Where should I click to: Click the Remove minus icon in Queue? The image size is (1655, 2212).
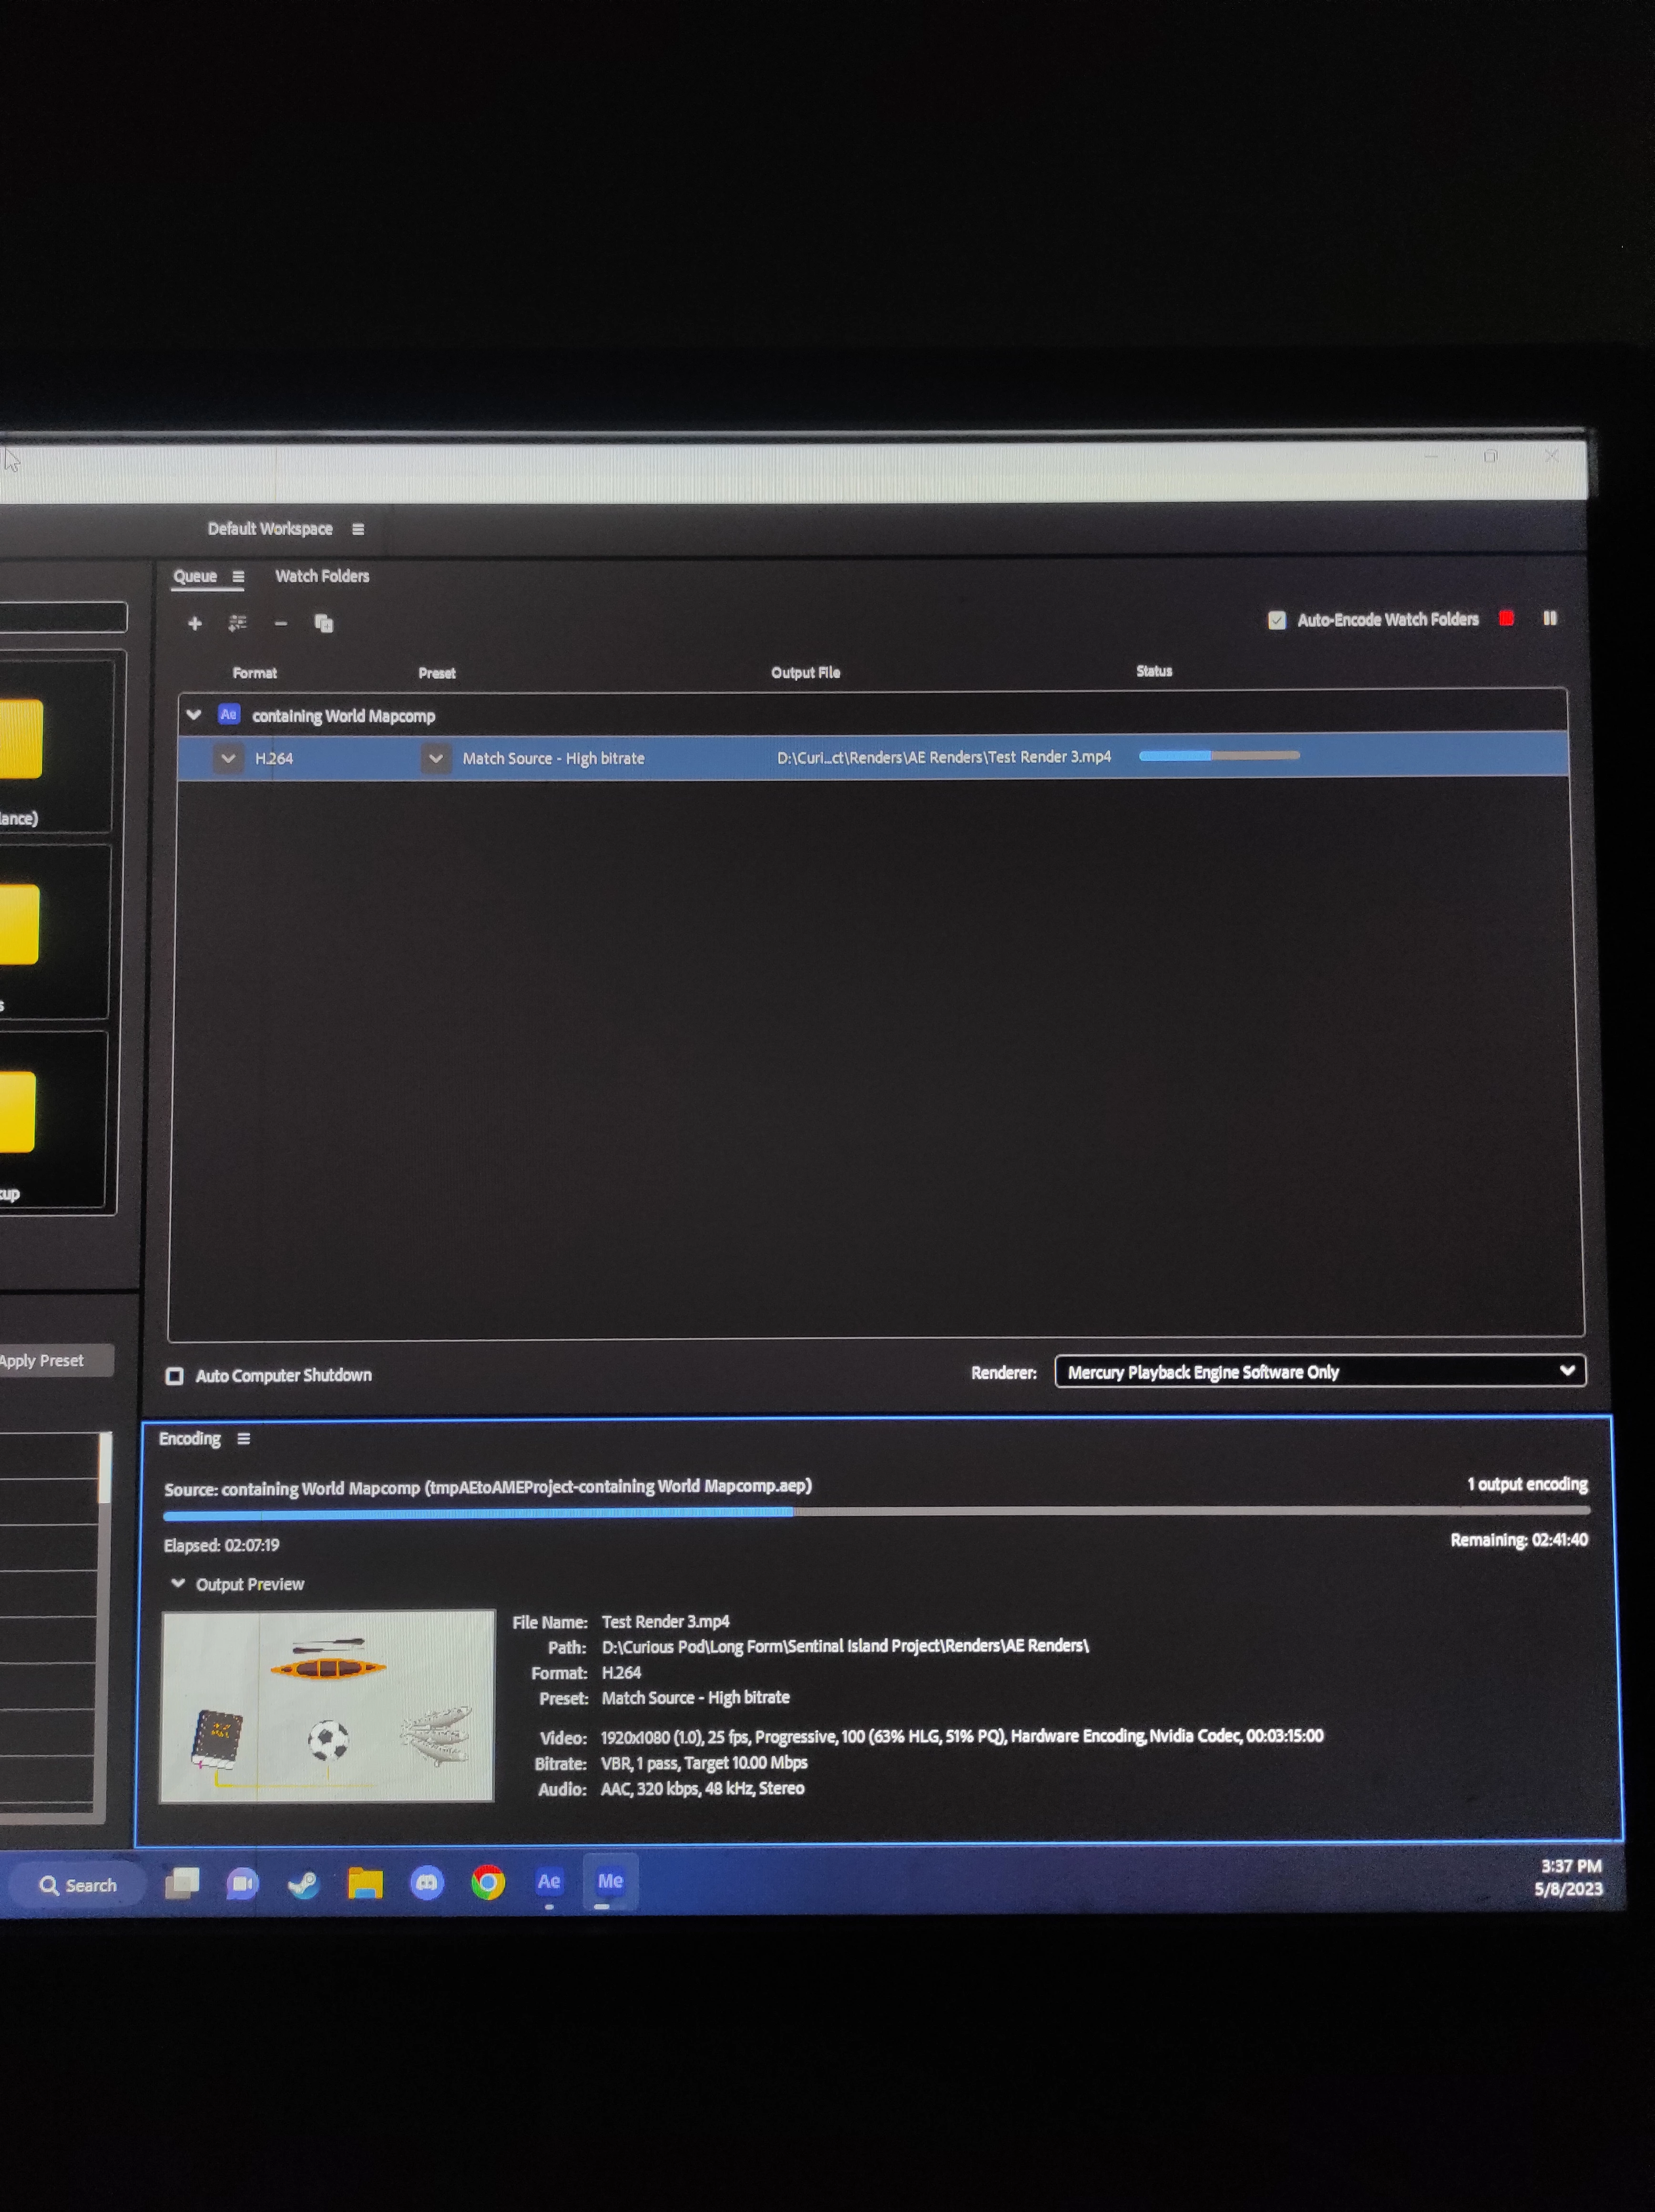pyautogui.click(x=281, y=623)
